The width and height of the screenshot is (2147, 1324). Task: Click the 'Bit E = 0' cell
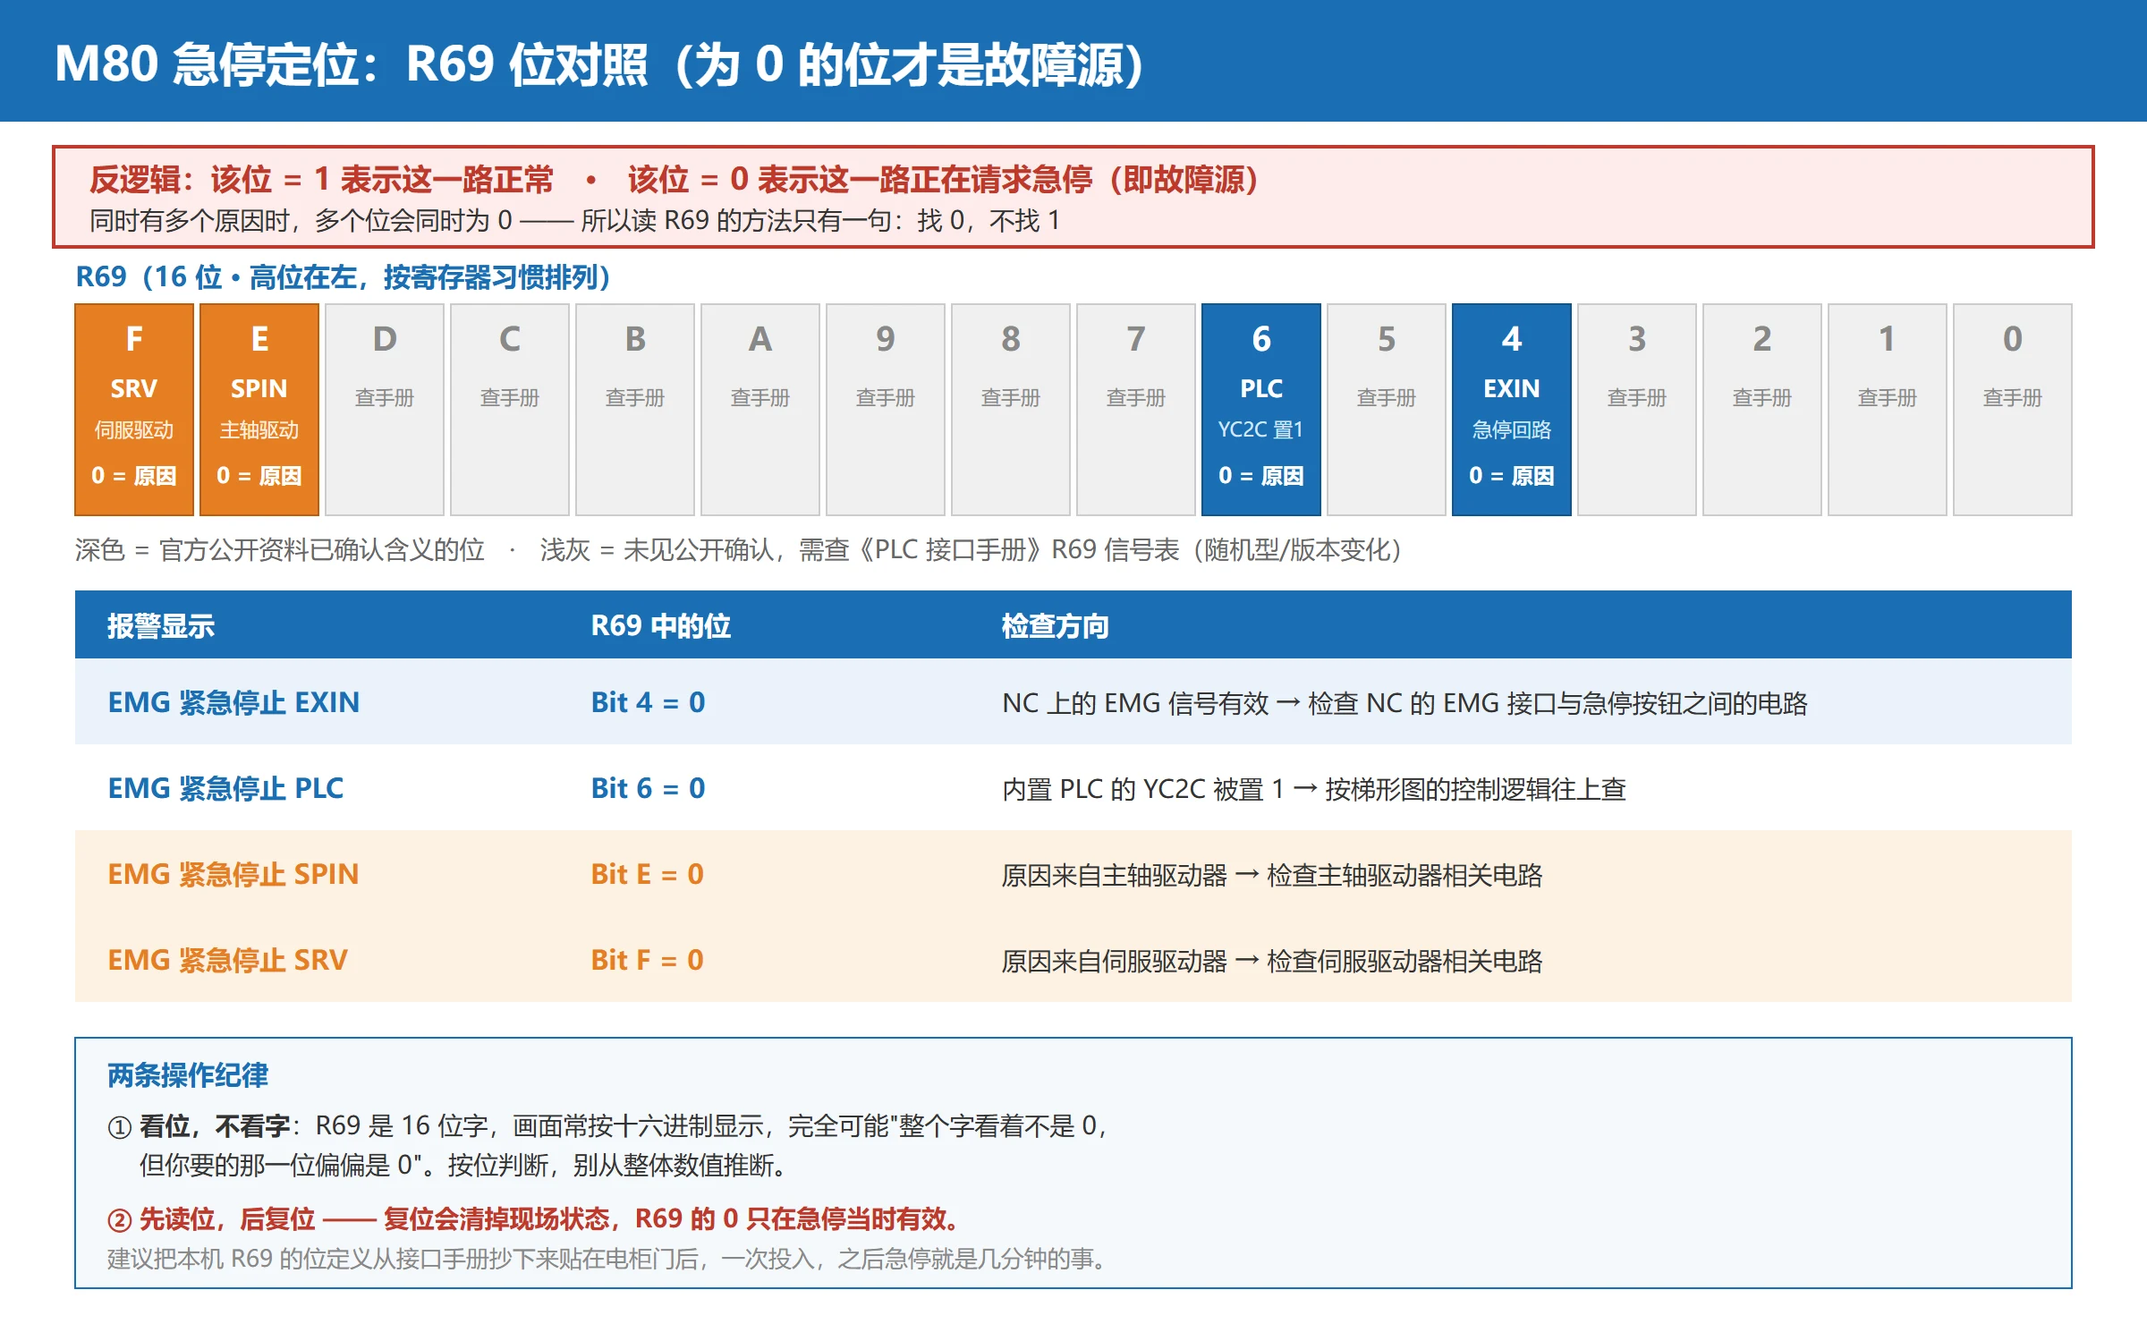pos(647,874)
